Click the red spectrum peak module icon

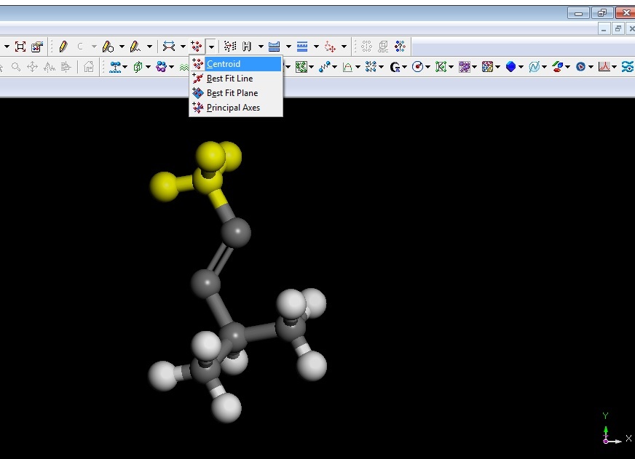click(x=604, y=67)
